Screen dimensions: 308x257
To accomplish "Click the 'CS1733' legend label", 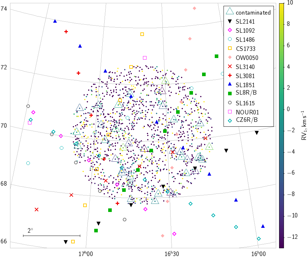I will coord(246,49).
